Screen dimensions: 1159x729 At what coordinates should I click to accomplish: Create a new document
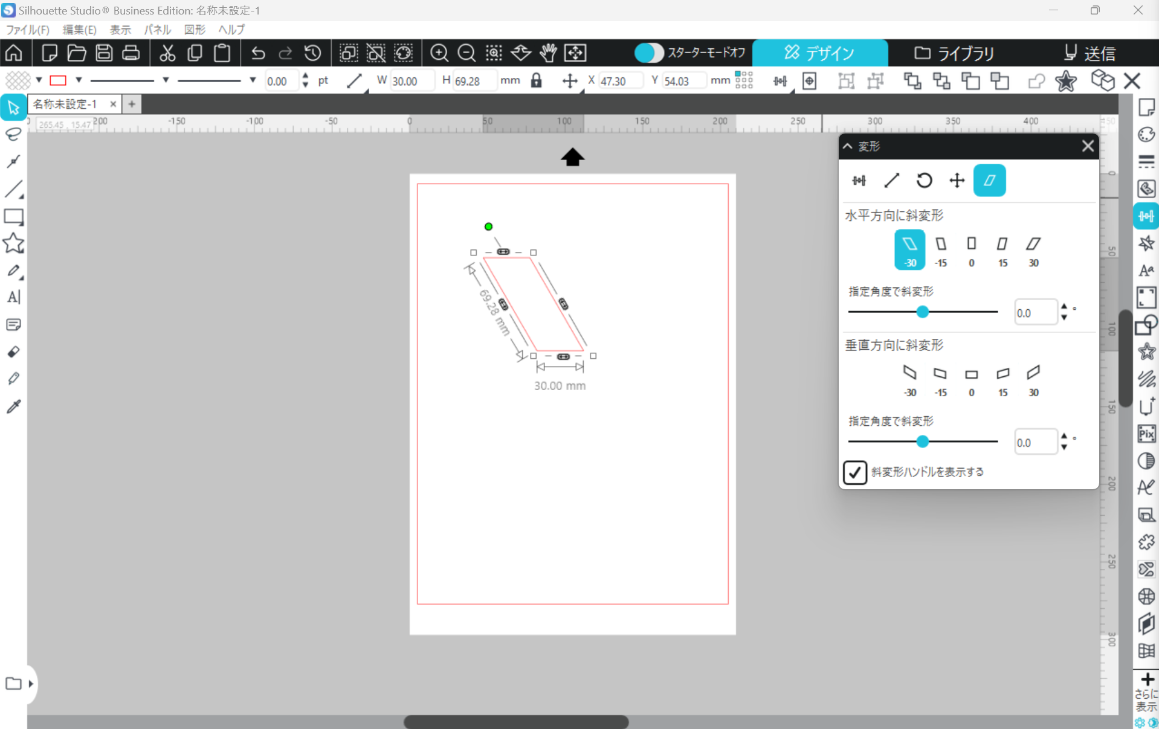coord(50,53)
